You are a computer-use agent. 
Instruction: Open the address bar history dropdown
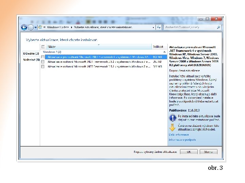click(x=153, y=27)
